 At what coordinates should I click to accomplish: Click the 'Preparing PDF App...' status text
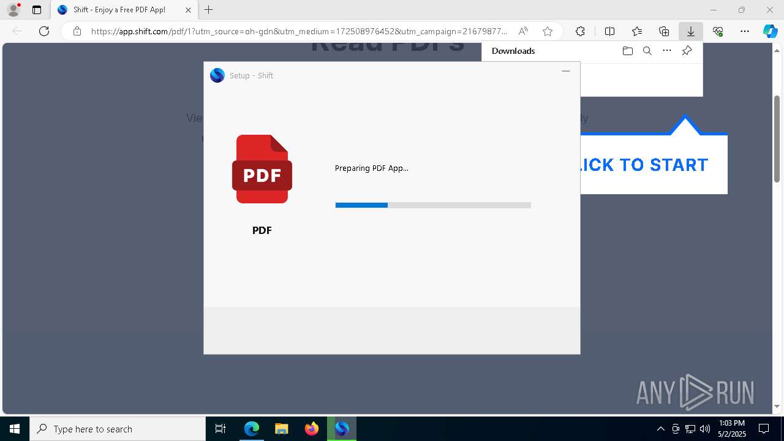pyautogui.click(x=372, y=168)
